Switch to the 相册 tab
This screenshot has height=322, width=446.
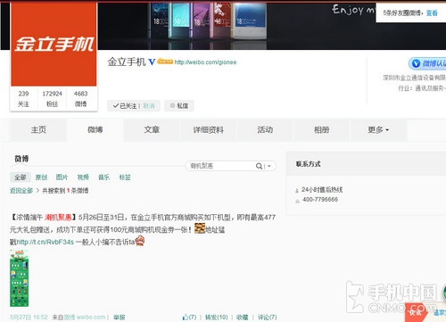point(322,129)
